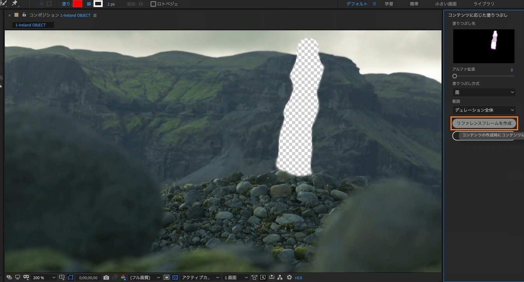
Task: Open the red fill color swatch
Action: pos(77,4)
